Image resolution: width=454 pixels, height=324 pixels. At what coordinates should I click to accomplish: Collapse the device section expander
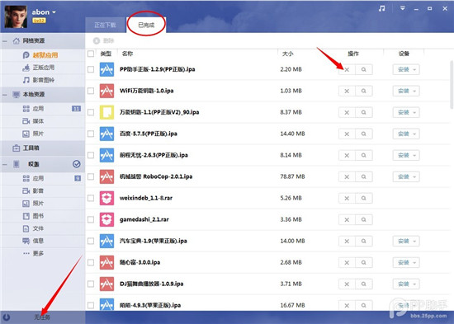pos(5,164)
